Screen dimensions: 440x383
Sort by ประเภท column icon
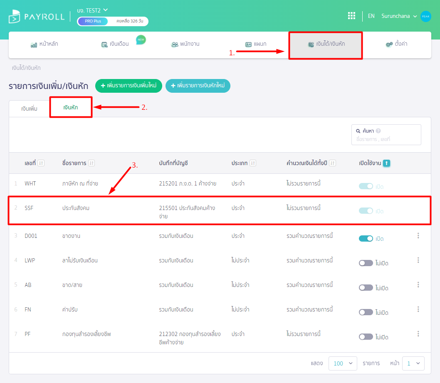tap(253, 163)
